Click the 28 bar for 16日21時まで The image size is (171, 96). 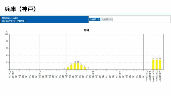click(157, 65)
